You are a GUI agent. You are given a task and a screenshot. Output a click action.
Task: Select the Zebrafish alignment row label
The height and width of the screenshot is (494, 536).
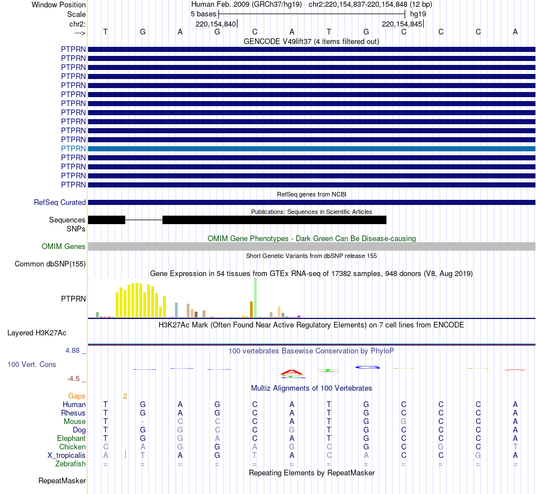pos(71,464)
